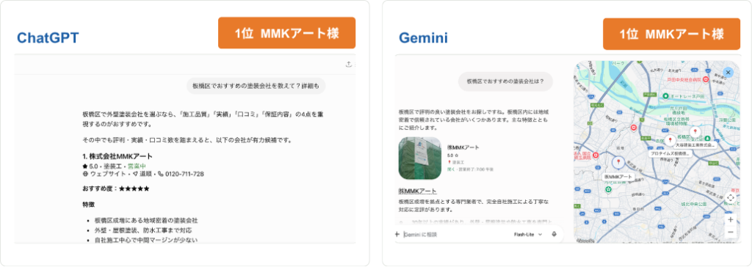Click the Gemini panel title text
This screenshot has width=752, height=267.
(424, 38)
